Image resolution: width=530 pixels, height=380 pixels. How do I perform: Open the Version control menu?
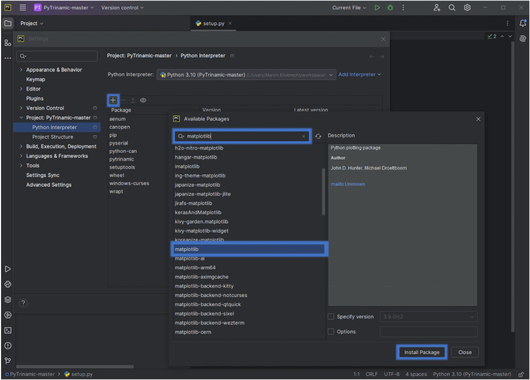click(x=122, y=8)
